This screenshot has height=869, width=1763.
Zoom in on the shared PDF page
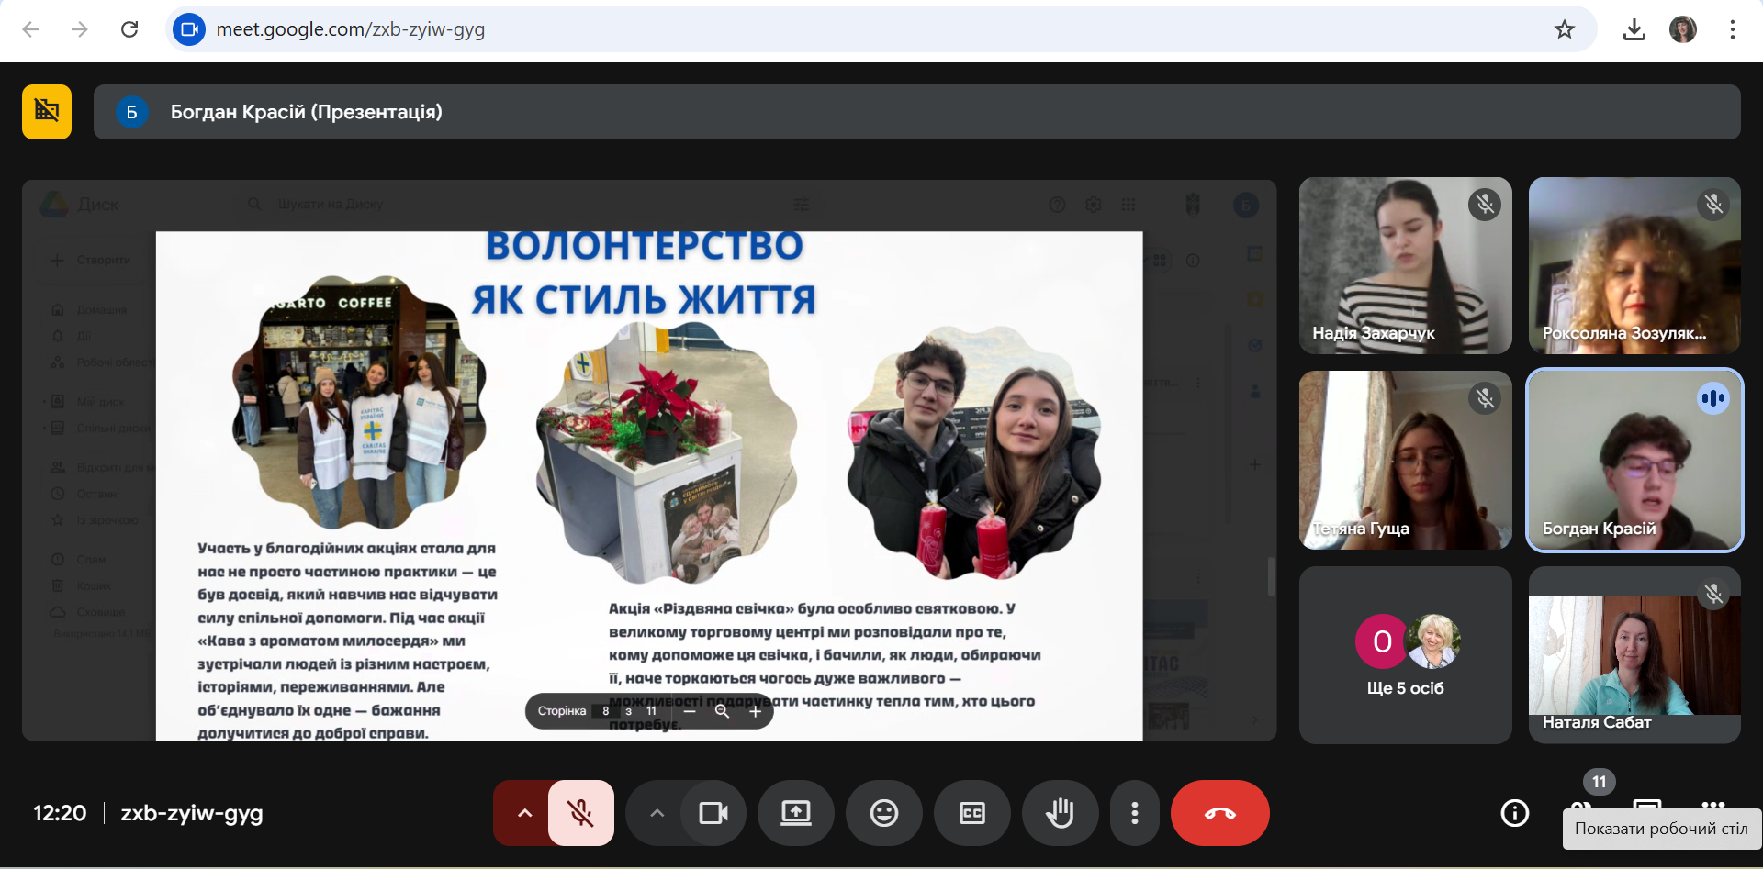755,711
